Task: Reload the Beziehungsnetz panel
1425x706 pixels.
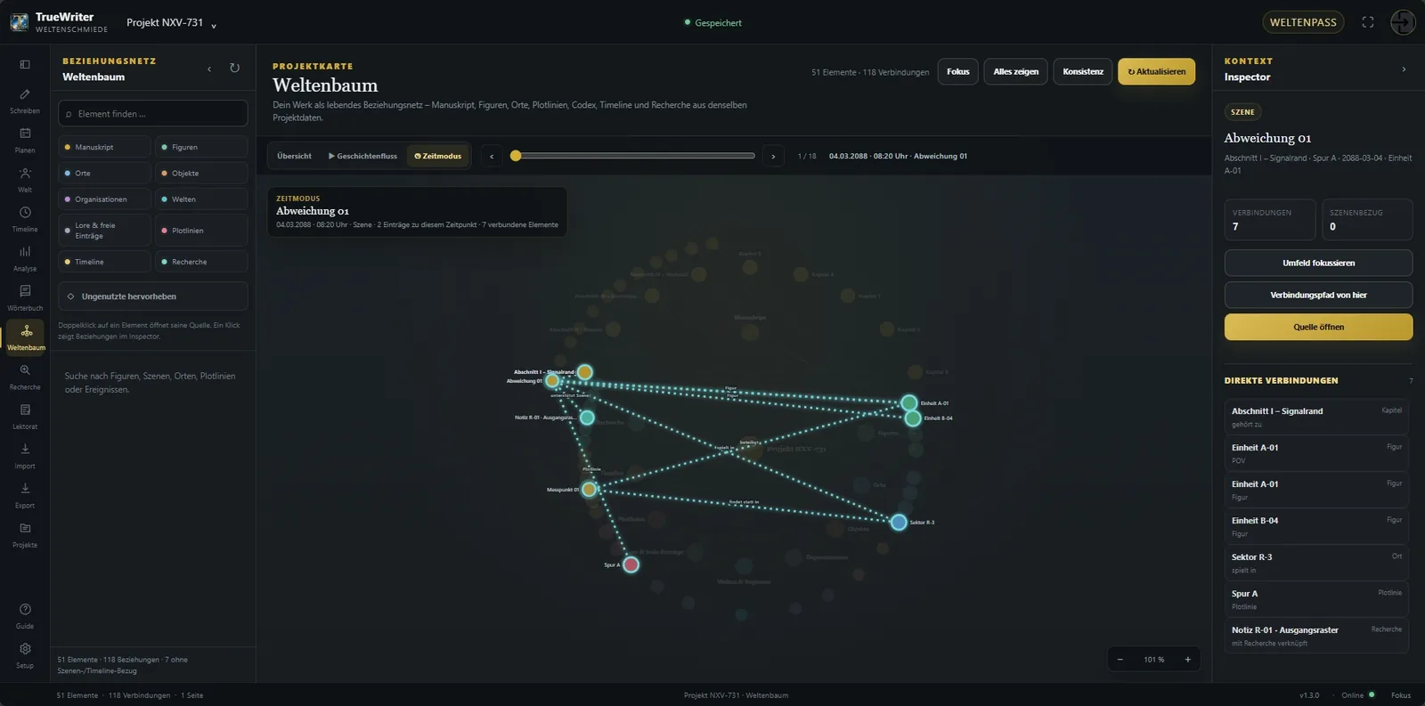Action: 235,69
